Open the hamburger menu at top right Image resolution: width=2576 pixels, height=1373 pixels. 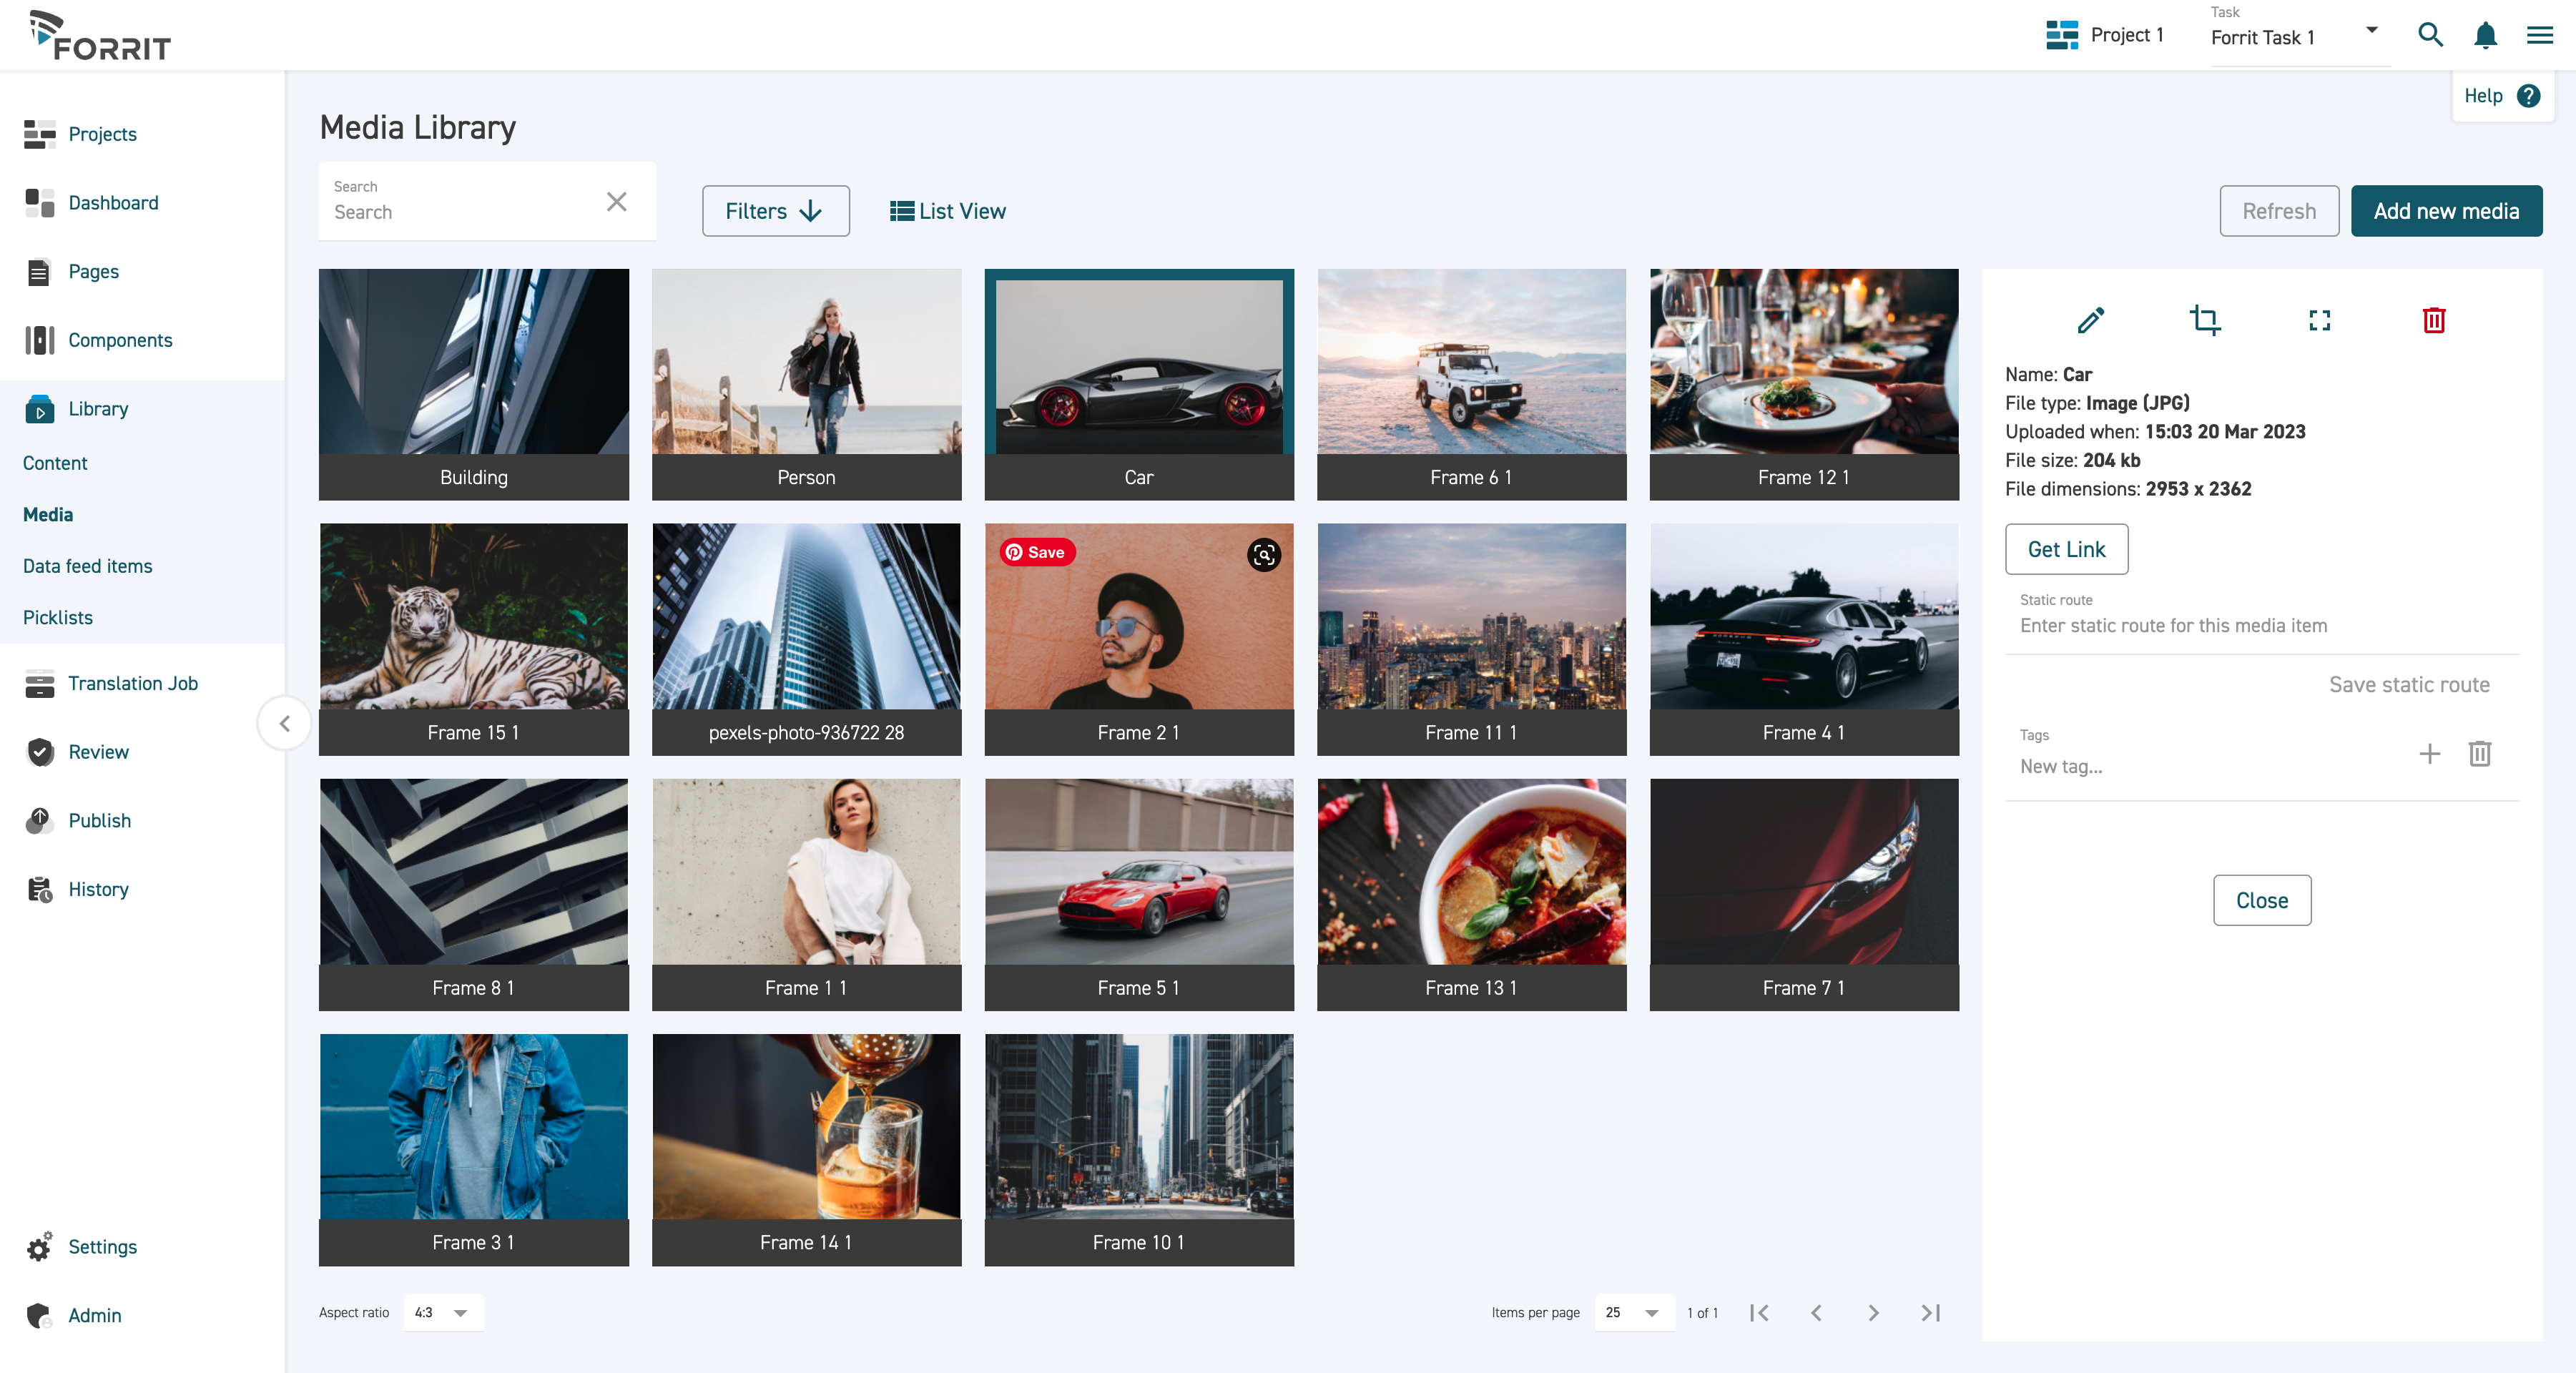click(x=2540, y=36)
